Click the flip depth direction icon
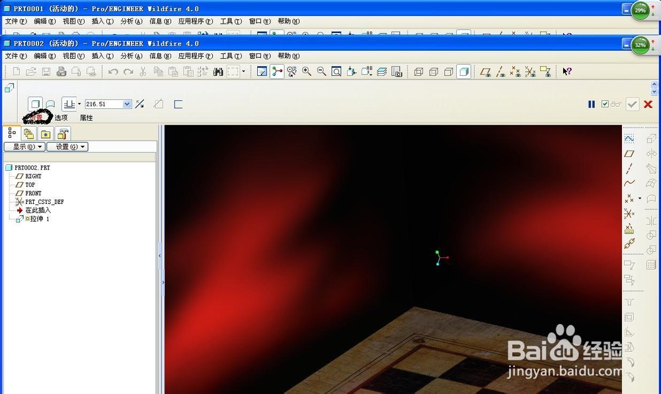This screenshot has height=394, width=661. (140, 104)
